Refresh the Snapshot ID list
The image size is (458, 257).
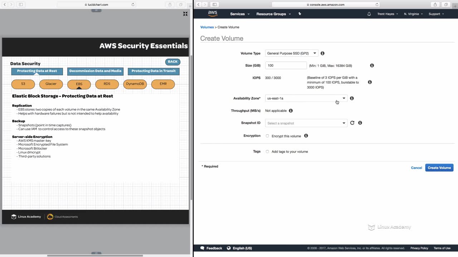352,123
